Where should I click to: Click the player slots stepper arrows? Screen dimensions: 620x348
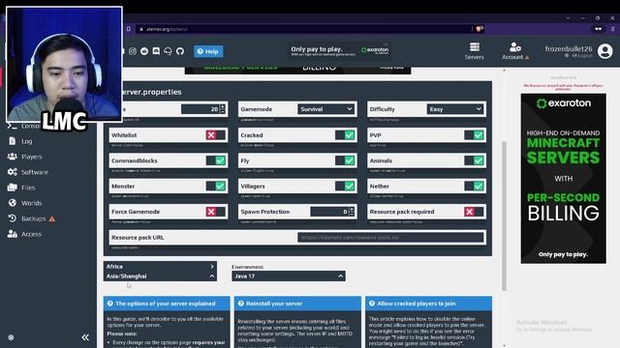click(x=223, y=109)
